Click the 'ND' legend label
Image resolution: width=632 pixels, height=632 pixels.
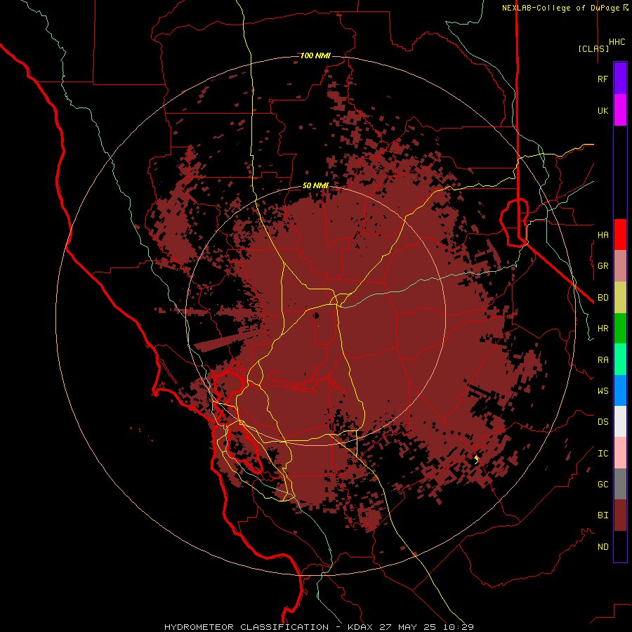click(603, 547)
